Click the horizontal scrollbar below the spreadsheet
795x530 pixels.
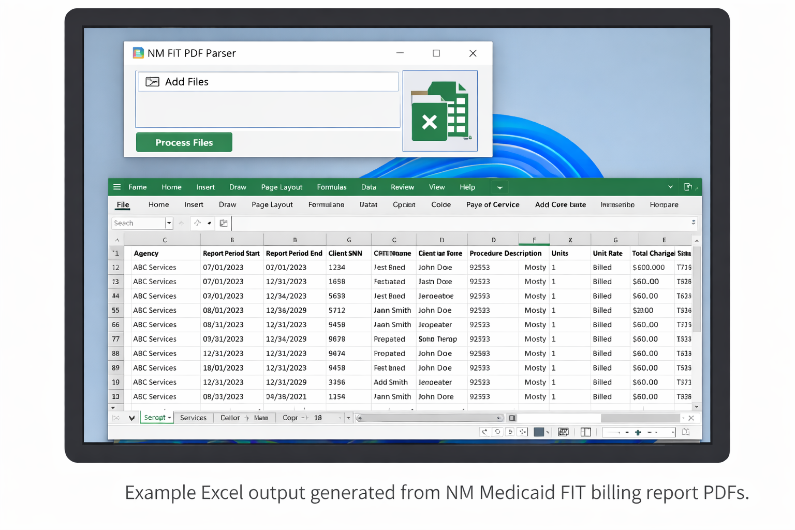(x=430, y=418)
